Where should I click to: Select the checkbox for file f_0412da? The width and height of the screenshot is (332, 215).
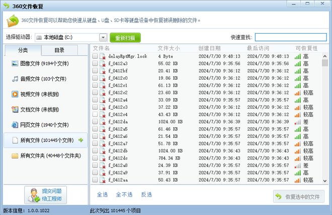(95, 122)
